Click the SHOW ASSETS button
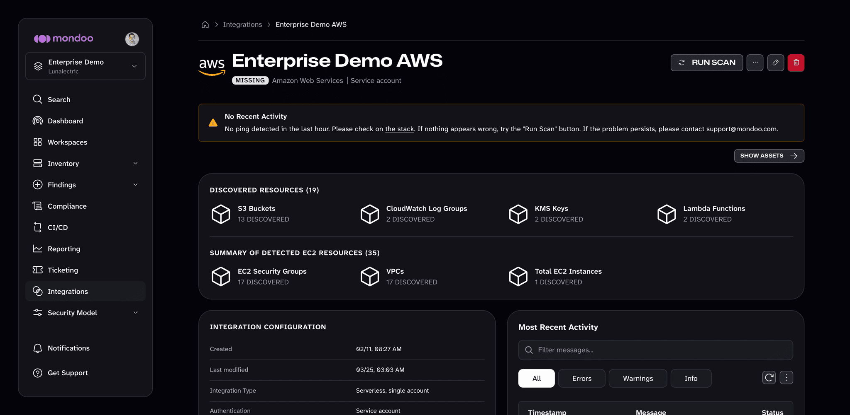 [769, 156]
